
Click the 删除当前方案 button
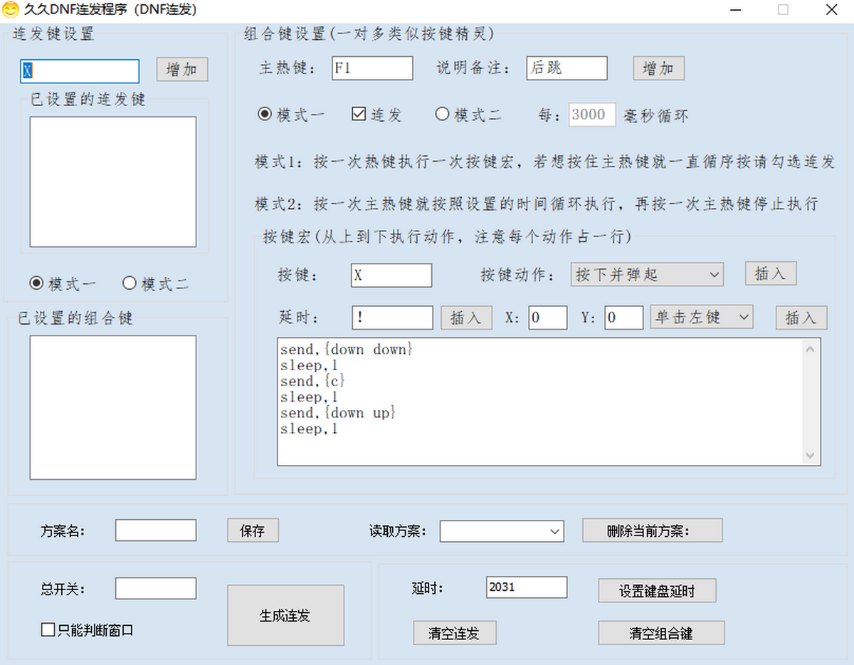(x=653, y=530)
